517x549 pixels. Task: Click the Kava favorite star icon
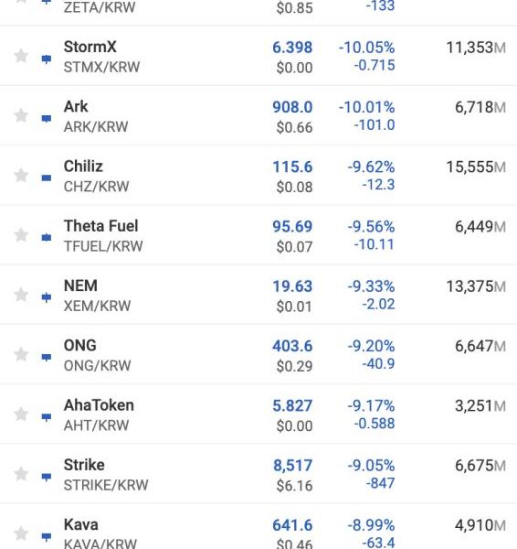21,533
